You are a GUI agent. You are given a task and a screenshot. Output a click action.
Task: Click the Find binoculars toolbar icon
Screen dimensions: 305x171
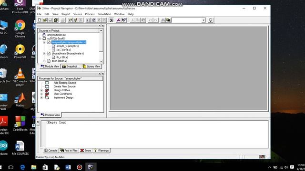163,20
